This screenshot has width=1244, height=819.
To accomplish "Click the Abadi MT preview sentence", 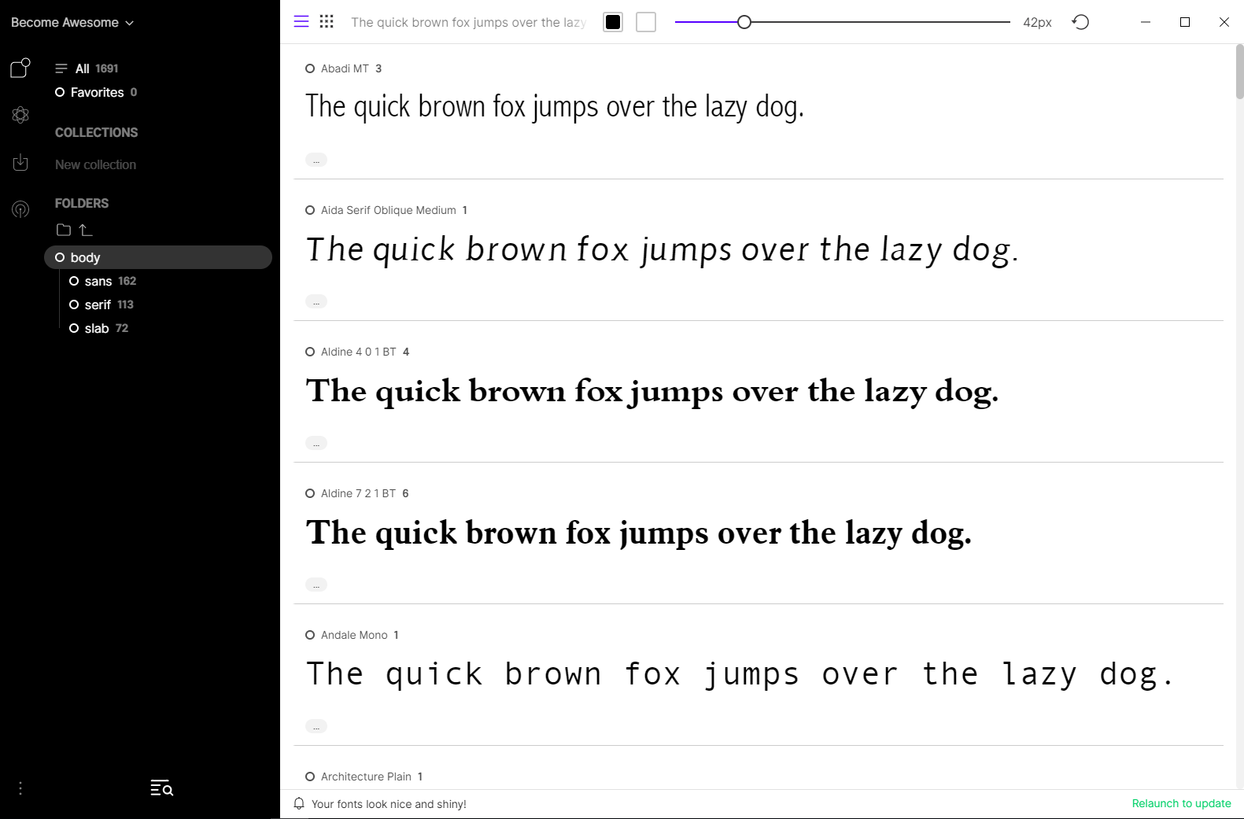I will tap(555, 107).
